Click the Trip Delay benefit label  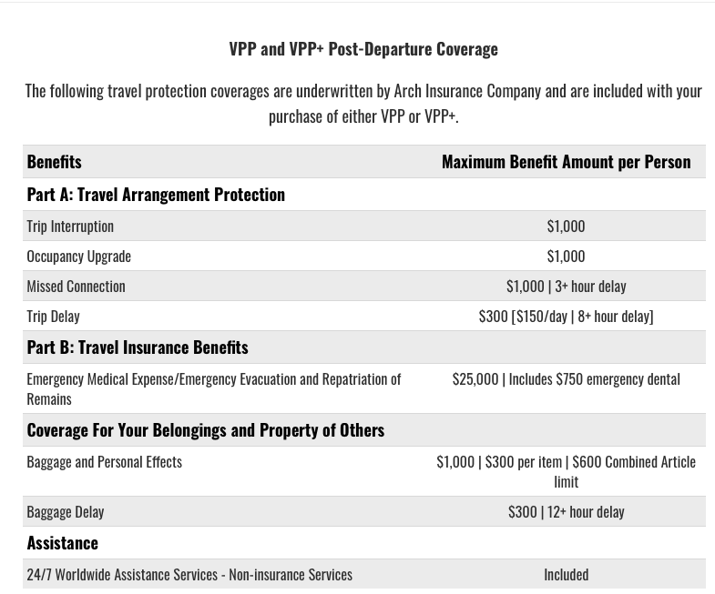[x=53, y=316]
